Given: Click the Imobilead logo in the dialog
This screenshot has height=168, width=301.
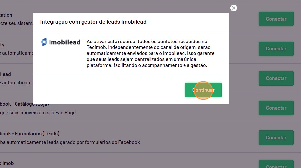Looking at the screenshot, I should pyautogui.click(x=61, y=42).
